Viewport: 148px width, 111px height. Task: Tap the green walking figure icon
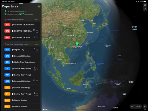(x=5, y=11)
